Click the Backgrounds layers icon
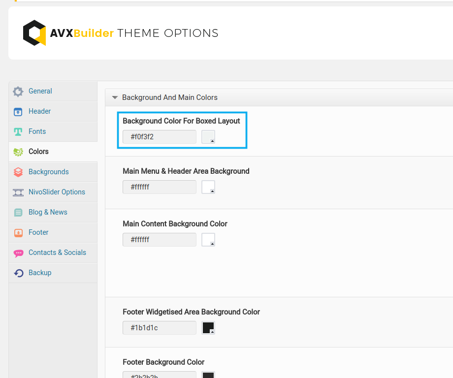Viewport: 453px width, 378px height. [x=18, y=172]
